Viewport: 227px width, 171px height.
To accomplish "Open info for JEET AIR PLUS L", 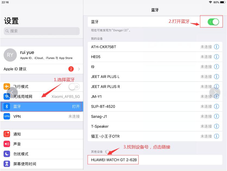I will click(x=216, y=77).
